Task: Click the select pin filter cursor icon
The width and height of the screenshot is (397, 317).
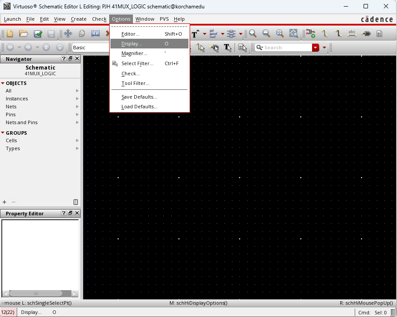Action: point(214,48)
